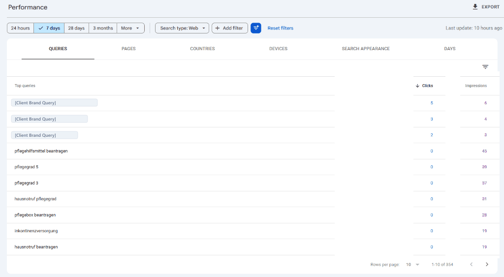
Task: Click query 'hausnotruf pflegegrad'
Action: pyautogui.click(x=35, y=199)
